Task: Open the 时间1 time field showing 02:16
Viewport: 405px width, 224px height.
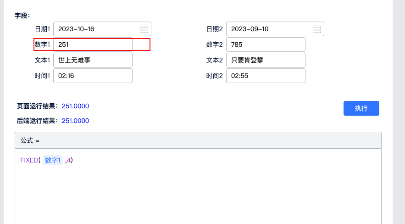Action: [93, 76]
